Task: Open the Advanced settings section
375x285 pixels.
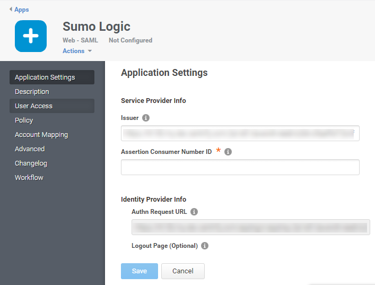Action: pos(30,149)
